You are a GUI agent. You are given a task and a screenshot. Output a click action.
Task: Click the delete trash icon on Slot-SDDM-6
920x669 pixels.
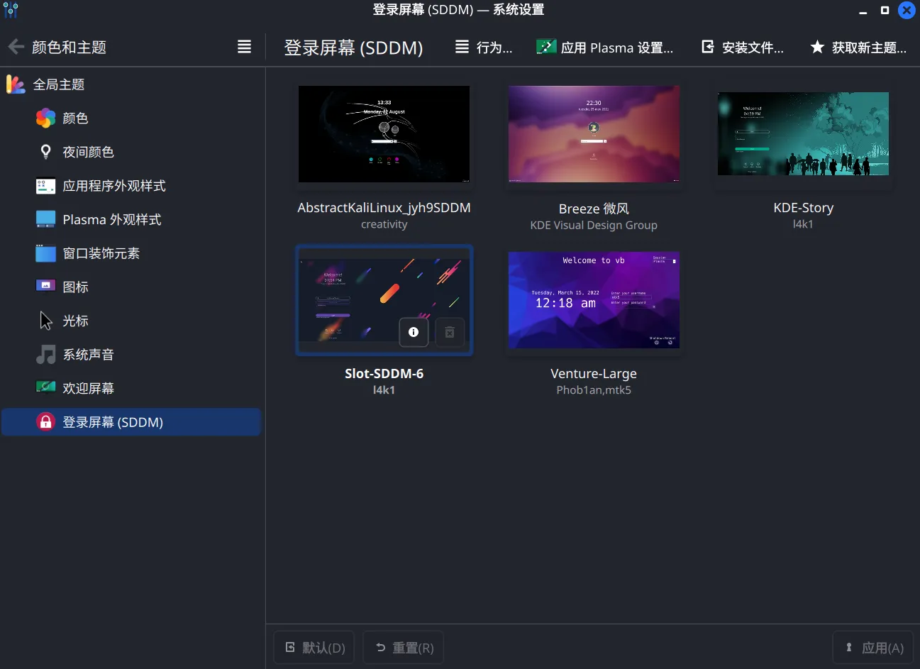(450, 332)
